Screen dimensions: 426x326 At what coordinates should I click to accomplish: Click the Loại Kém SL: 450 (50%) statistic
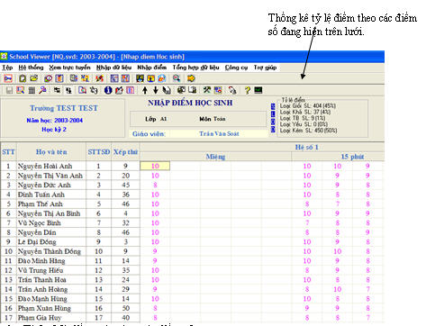click(309, 131)
